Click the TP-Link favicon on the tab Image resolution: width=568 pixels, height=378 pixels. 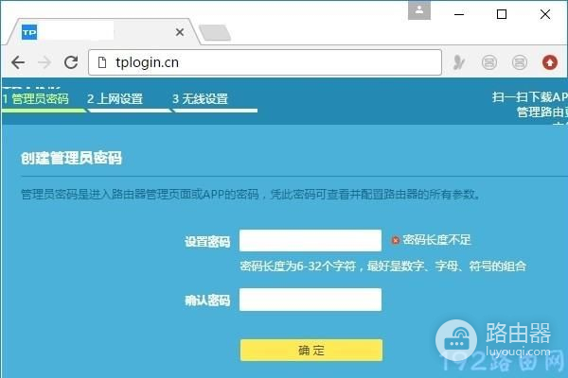29,33
